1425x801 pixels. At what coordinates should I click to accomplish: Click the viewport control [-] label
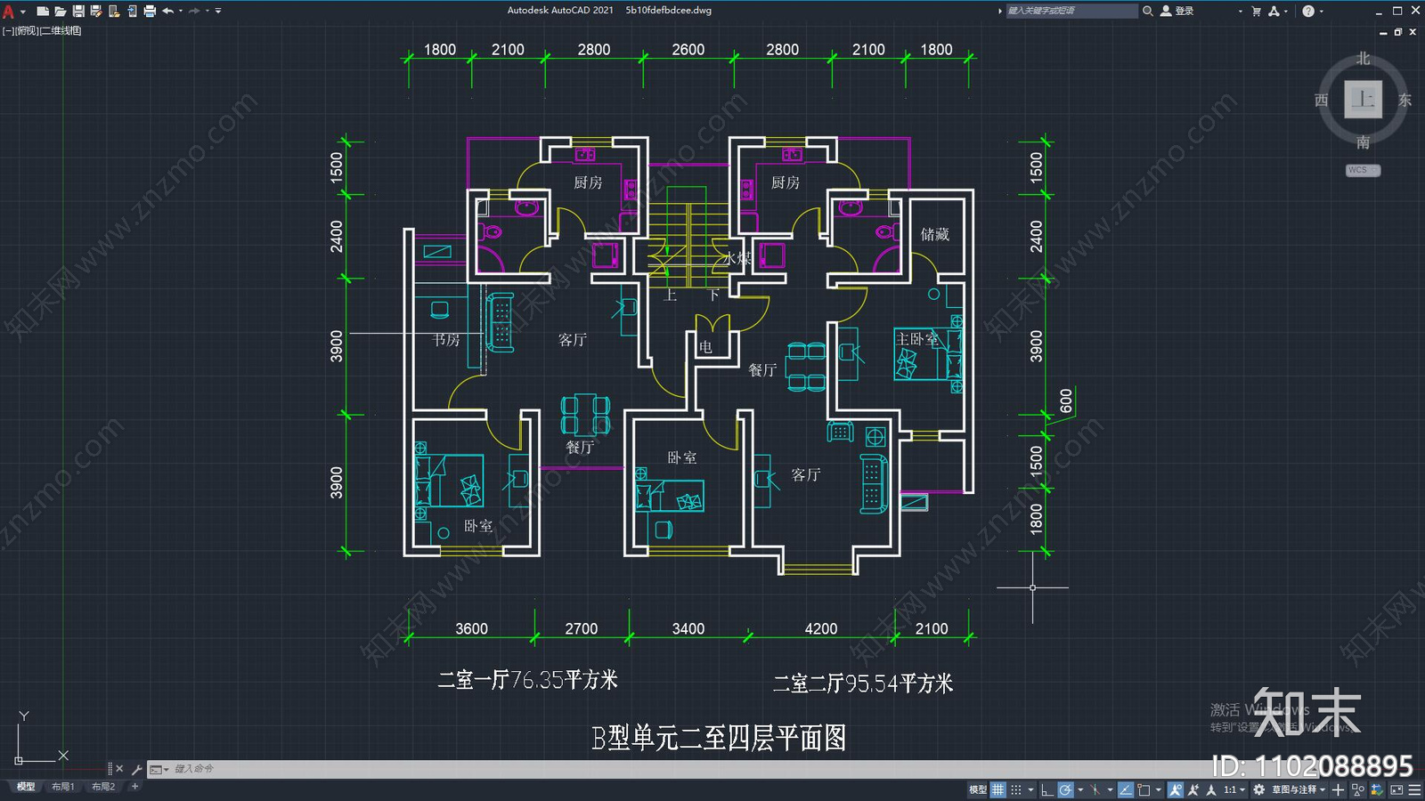(x=8, y=31)
